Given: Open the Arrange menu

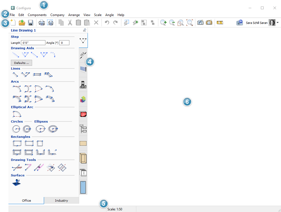Looking at the screenshot, I should tap(74, 15).
